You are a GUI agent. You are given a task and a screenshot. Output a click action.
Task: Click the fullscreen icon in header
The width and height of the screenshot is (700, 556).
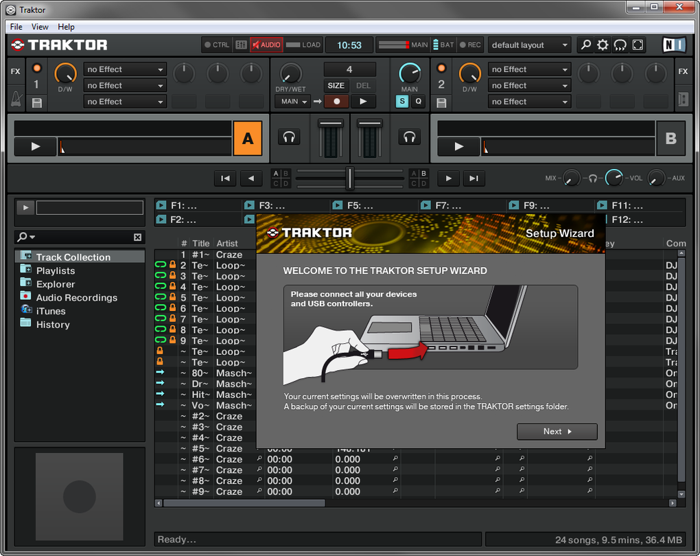point(638,45)
